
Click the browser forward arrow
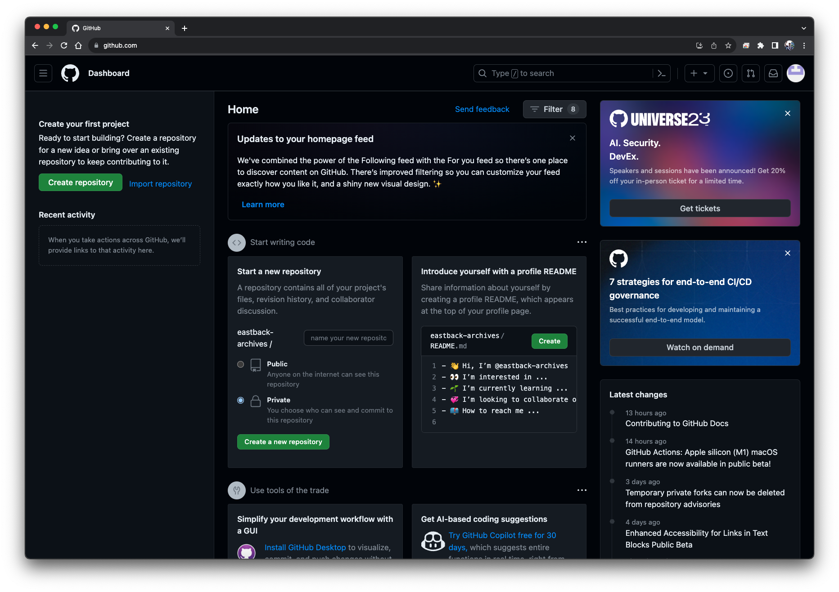(x=50, y=45)
